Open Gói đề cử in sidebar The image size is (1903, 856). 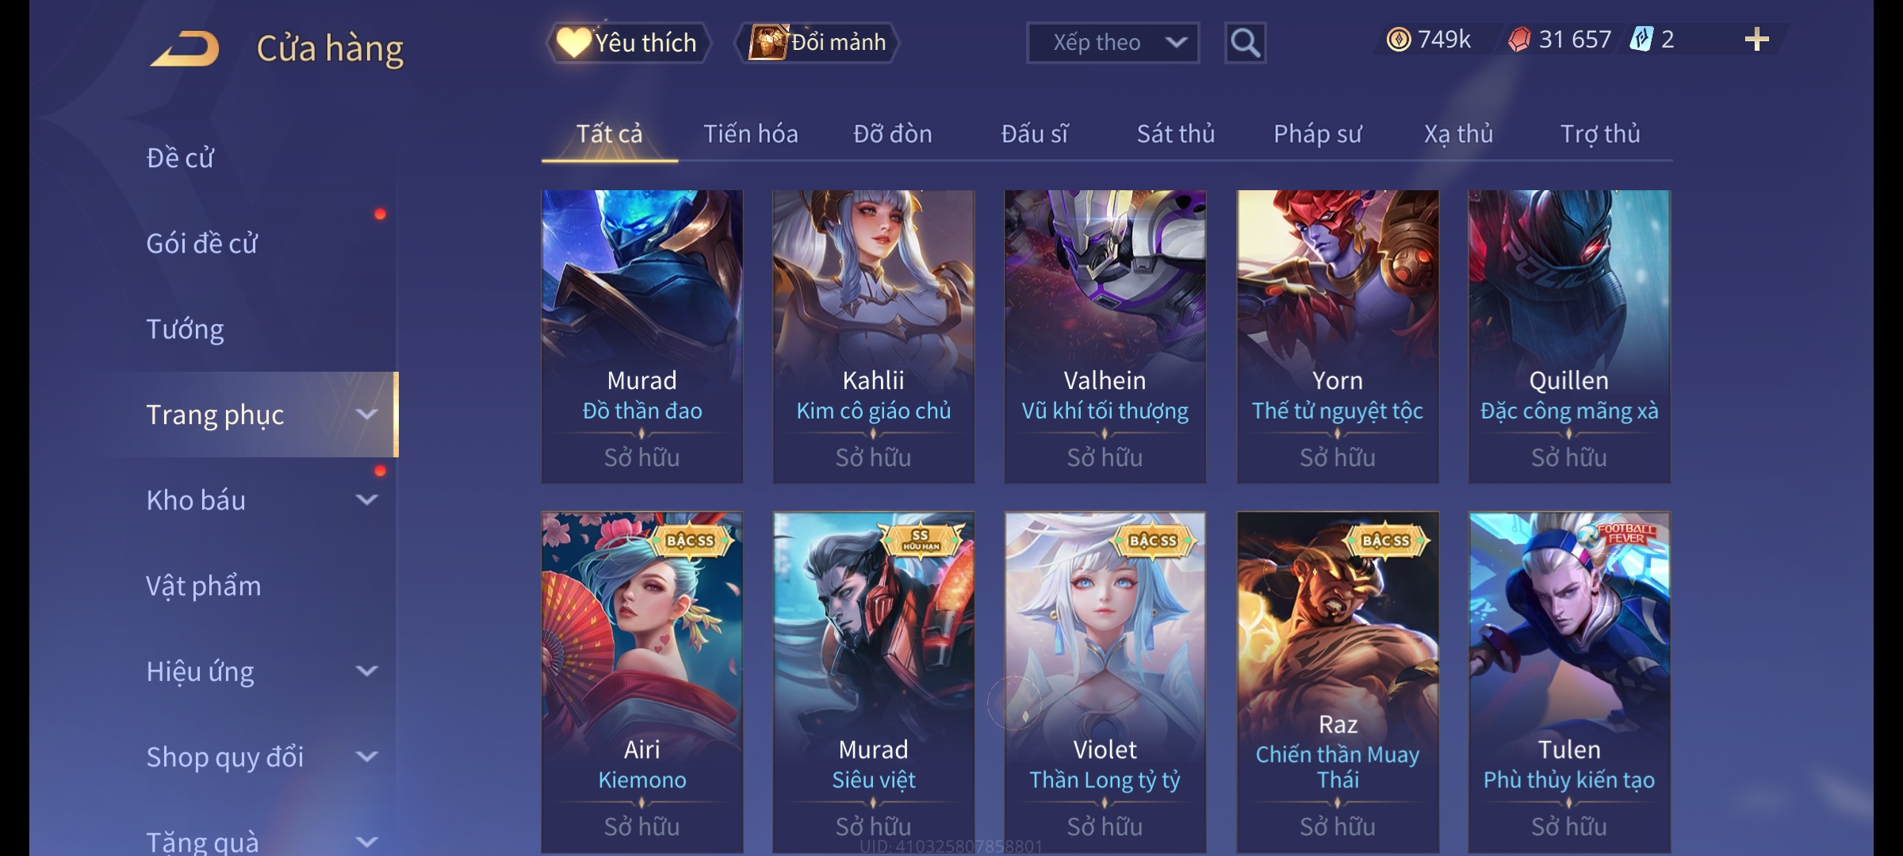click(201, 243)
